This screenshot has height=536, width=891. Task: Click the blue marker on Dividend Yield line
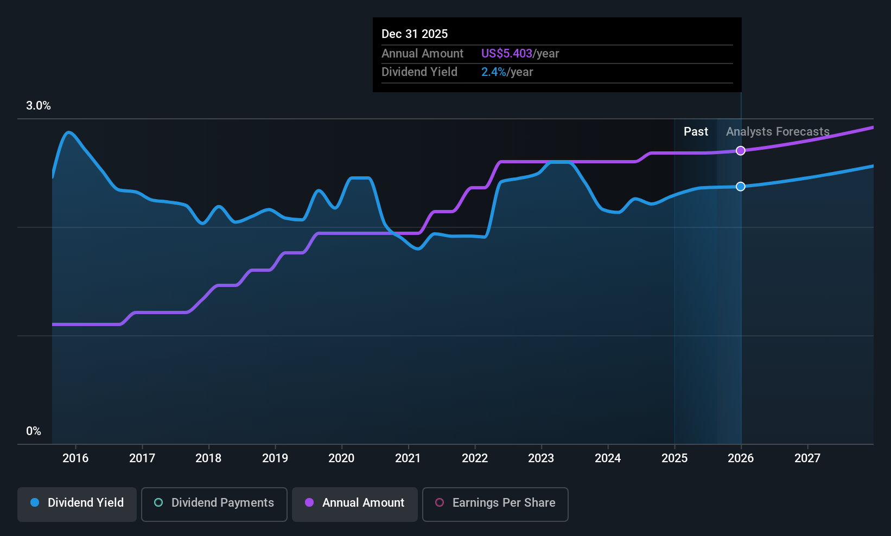pyautogui.click(x=741, y=187)
